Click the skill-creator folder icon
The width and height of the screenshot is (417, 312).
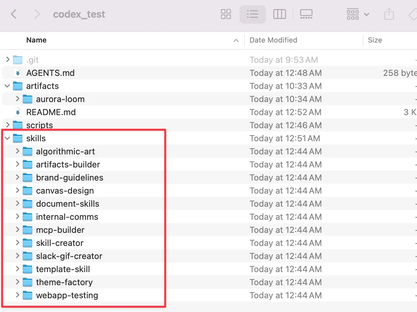27,243
